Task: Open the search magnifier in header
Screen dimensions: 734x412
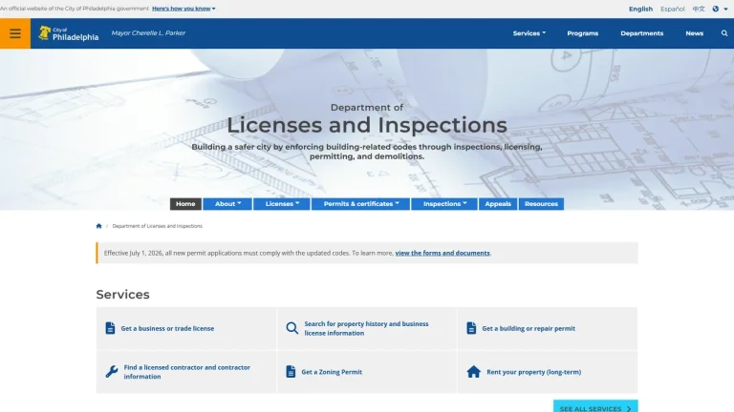Action: tap(724, 33)
